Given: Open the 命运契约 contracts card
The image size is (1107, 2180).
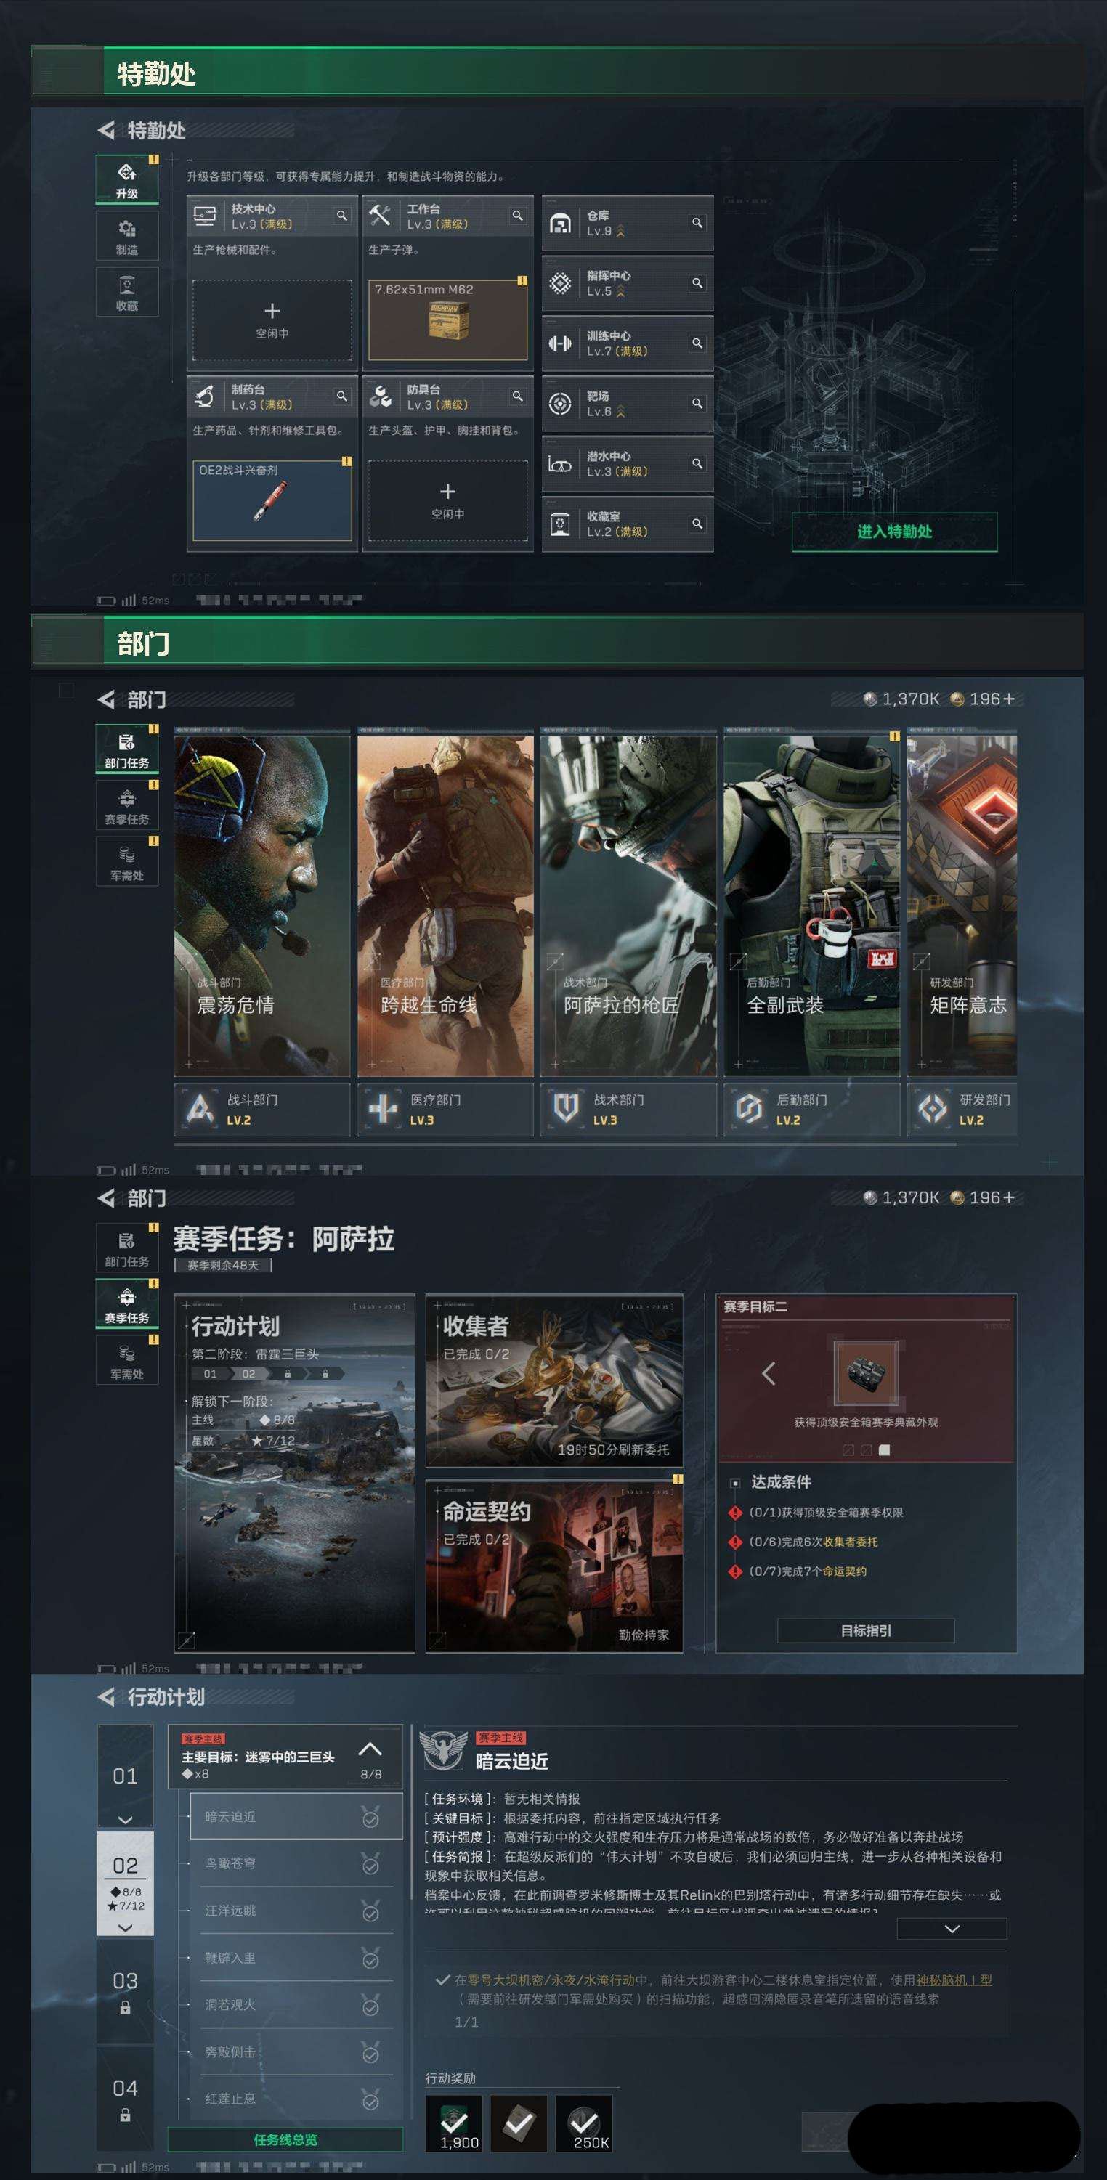Looking at the screenshot, I should (x=554, y=1566).
